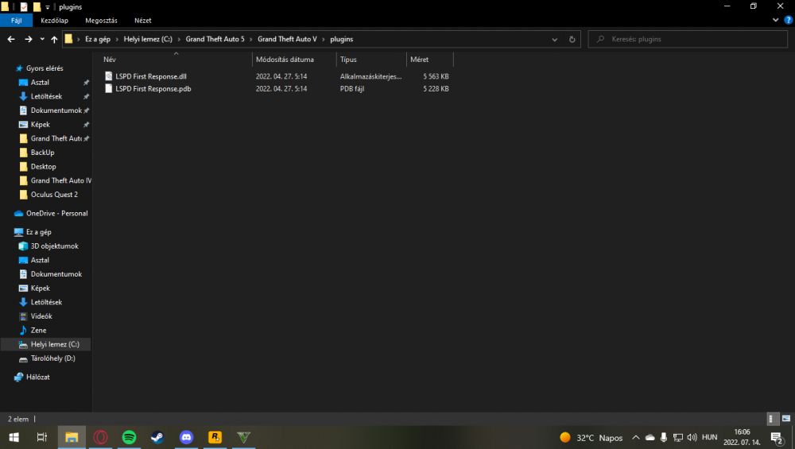Go up one folder level
Screen dimensions: 795x449
point(54,39)
